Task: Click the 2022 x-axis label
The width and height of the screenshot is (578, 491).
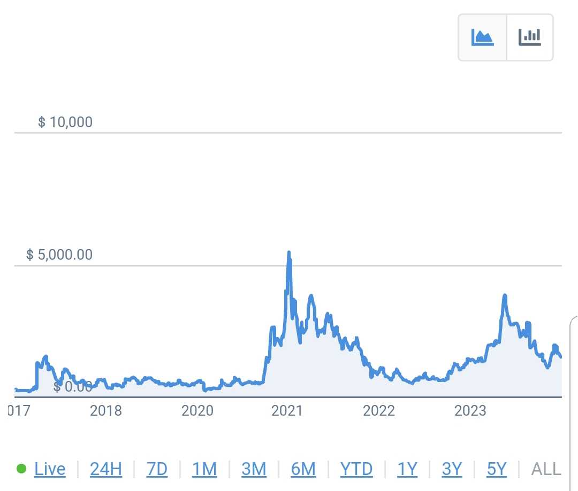Action: pos(378,410)
